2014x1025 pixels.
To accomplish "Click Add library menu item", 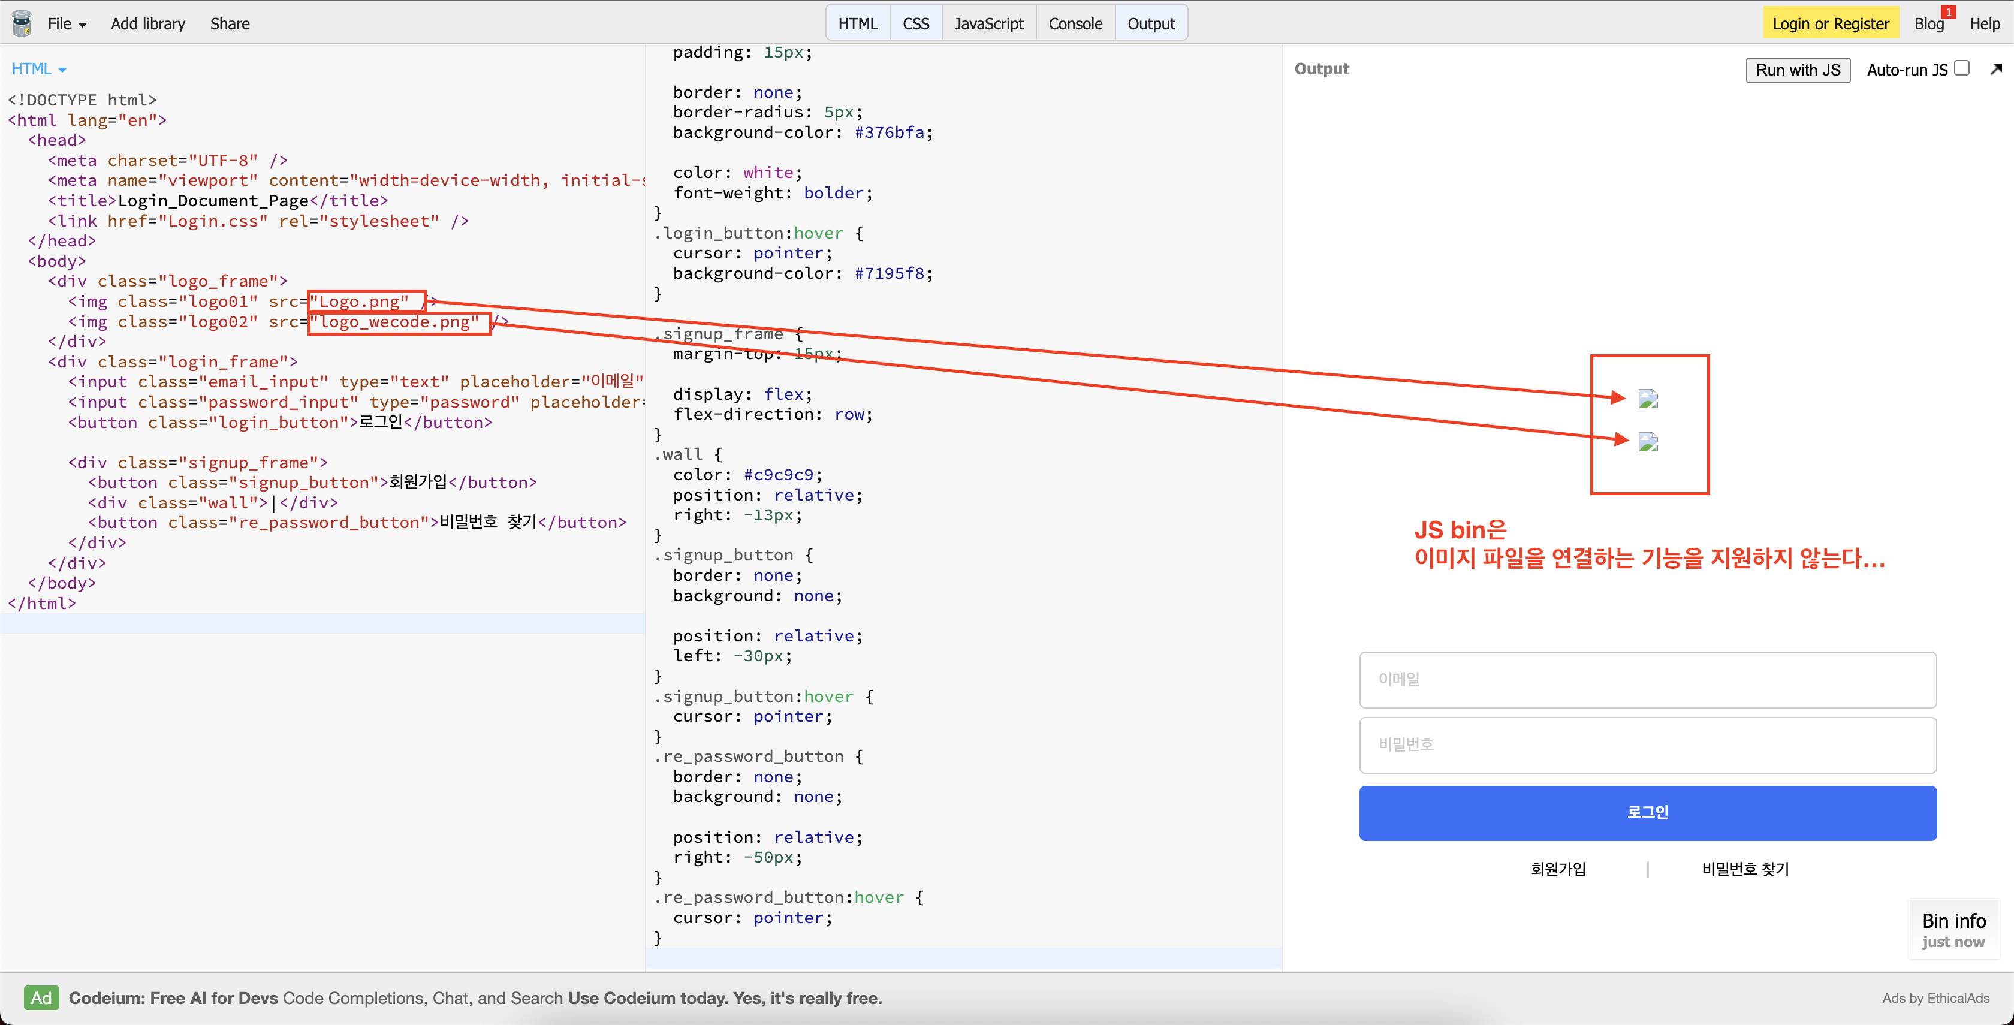I will (148, 23).
